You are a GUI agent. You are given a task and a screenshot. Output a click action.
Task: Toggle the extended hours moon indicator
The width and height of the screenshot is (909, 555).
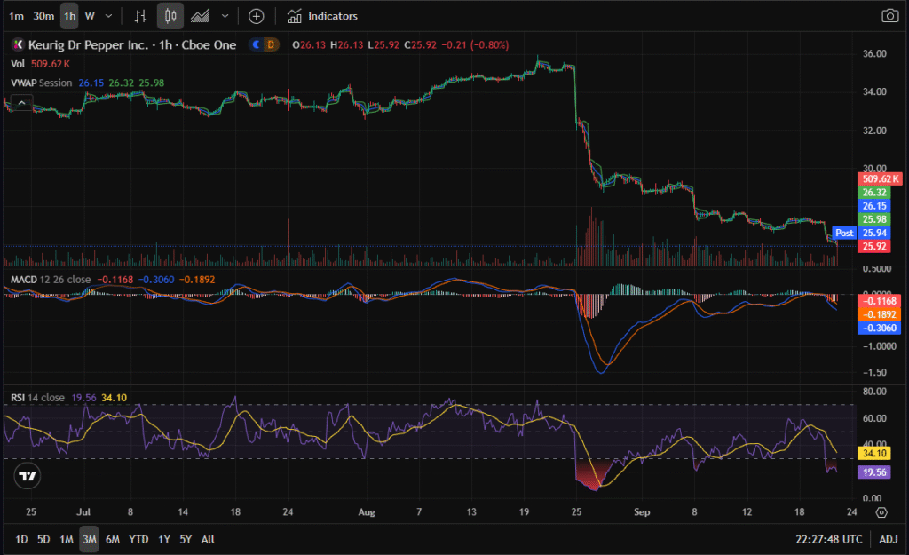(x=257, y=44)
